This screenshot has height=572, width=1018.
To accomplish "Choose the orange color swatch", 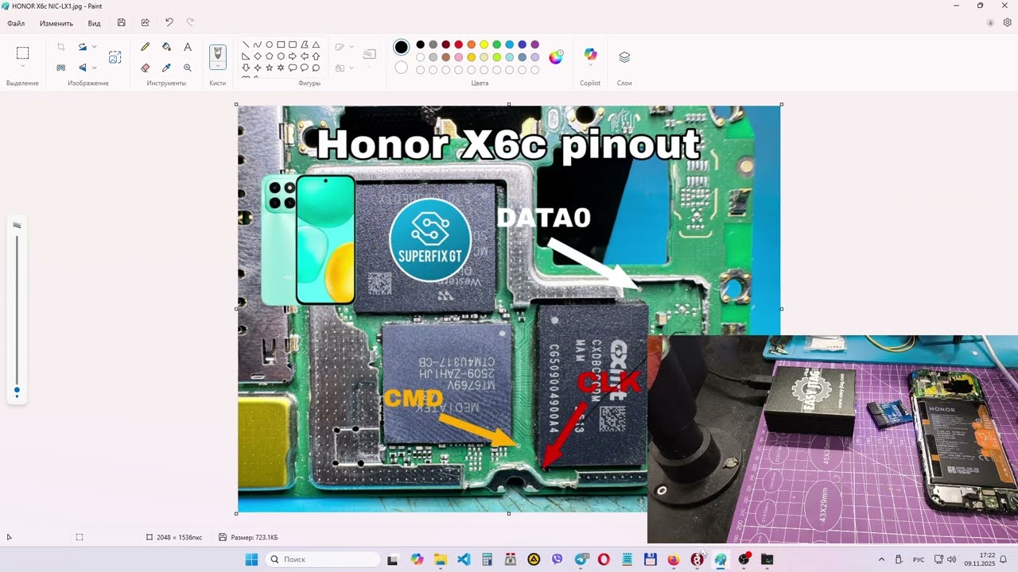I will tap(472, 44).
